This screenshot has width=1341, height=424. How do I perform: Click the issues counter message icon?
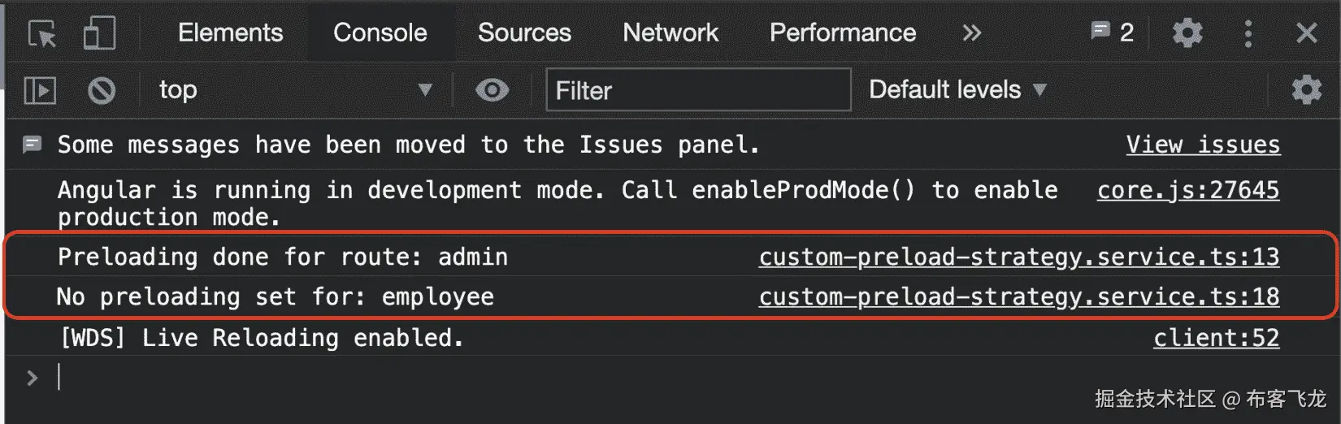coord(1112,32)
